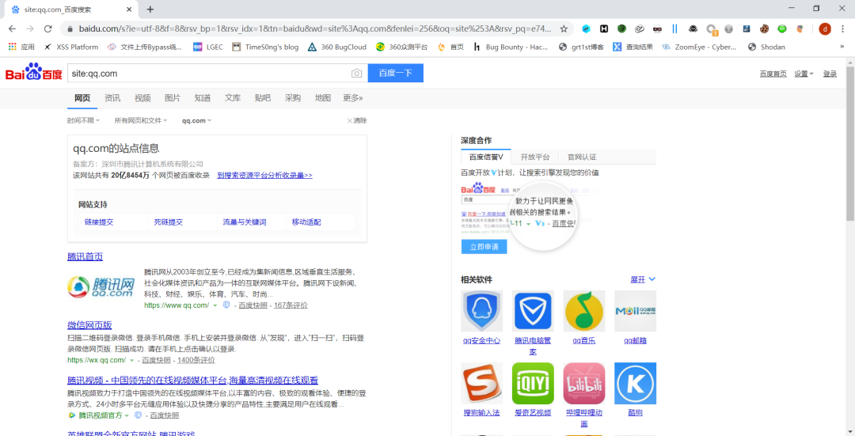The width and height of the screenshot is (855, 436).
Task: Open new browser tab with plus button
Action: 150,9
